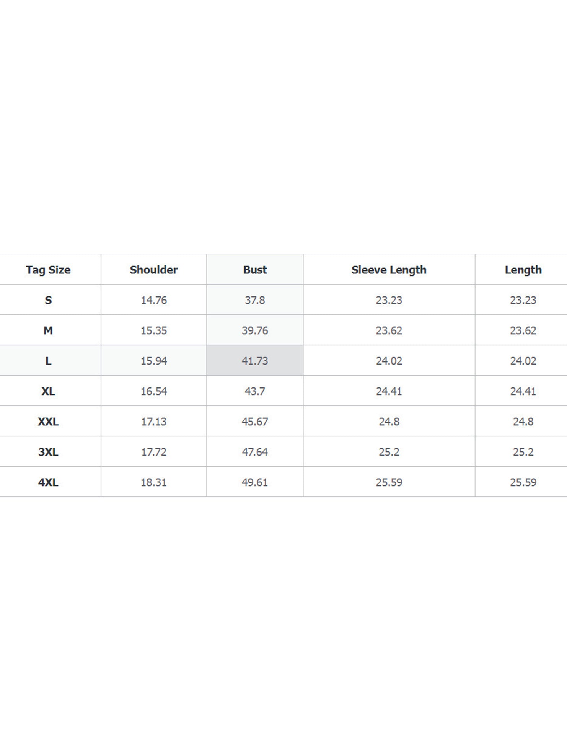Viewport: 567px width, 752px height.
Task: Select the S size row label
Action: [x=48, y=300]
